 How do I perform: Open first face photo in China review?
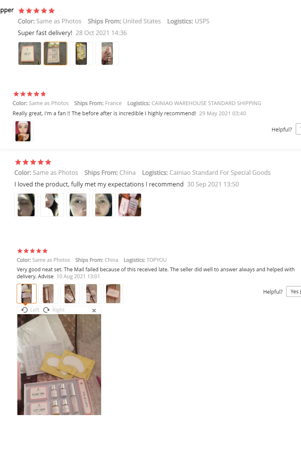(x=26, y=205)
